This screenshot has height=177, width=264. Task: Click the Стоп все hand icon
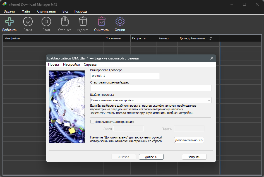click(x=64, y=22)
